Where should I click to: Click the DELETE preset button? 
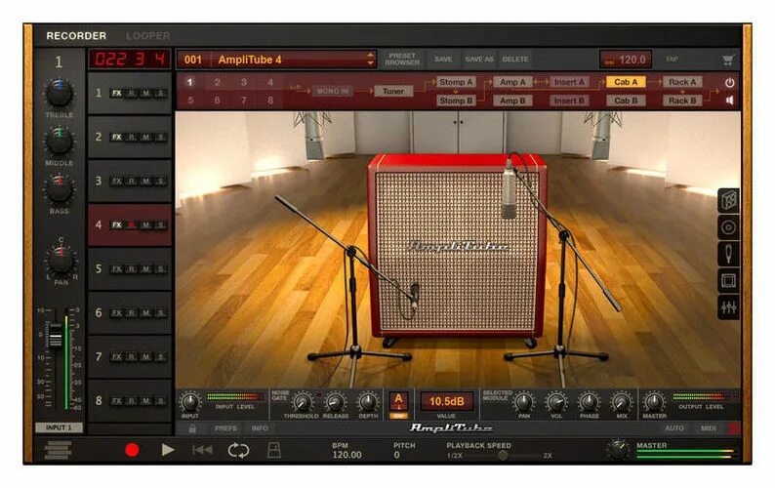[x=515, y=60]
